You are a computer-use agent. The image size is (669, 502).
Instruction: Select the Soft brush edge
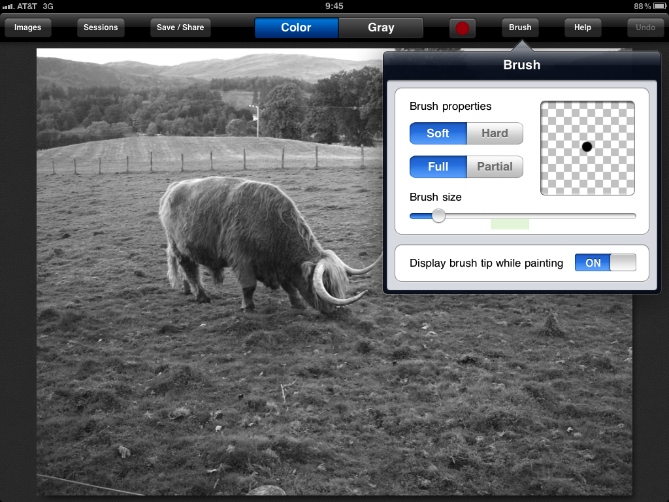(x=438, y=133)
